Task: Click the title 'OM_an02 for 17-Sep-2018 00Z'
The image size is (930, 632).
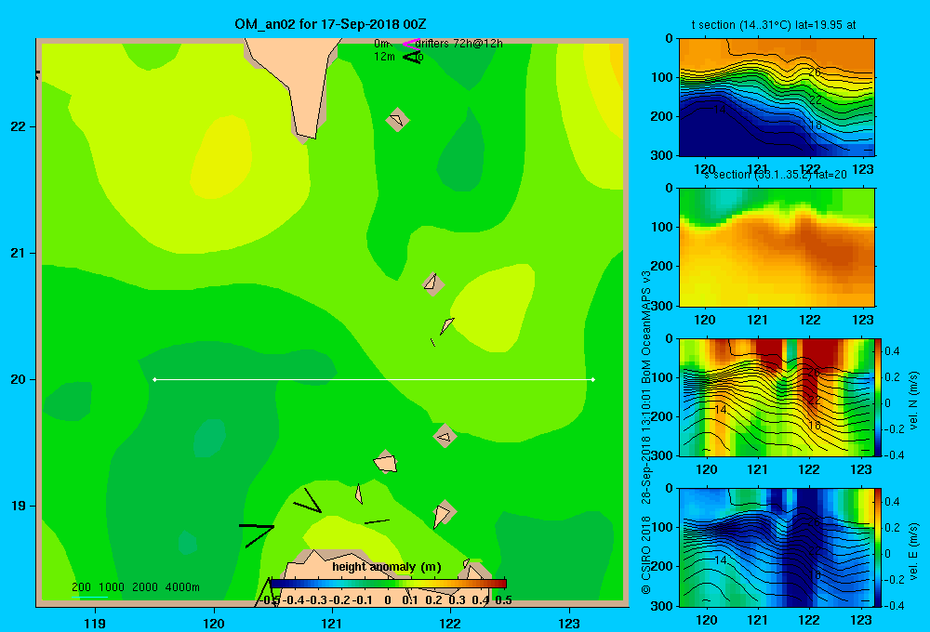Action: point(330,24)
